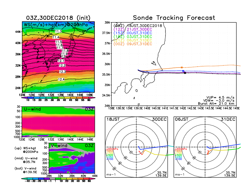
Task: Select the 12.3 height contour label
Action: coord(62,72)
